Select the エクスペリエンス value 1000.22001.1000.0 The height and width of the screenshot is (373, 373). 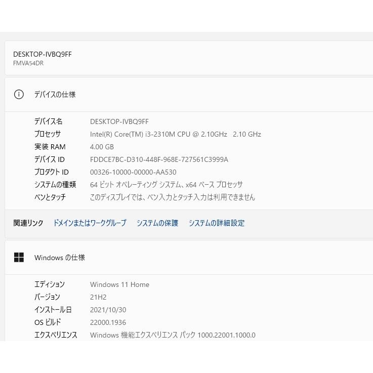(x=226, y=335)
